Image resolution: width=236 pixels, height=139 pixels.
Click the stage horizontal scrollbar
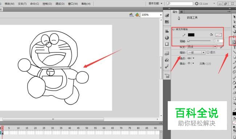tap(53, 119)
